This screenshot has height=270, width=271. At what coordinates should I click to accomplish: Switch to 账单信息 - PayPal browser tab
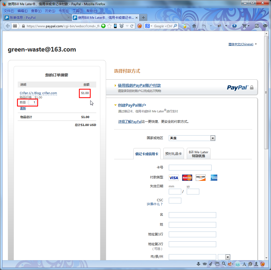37,18
